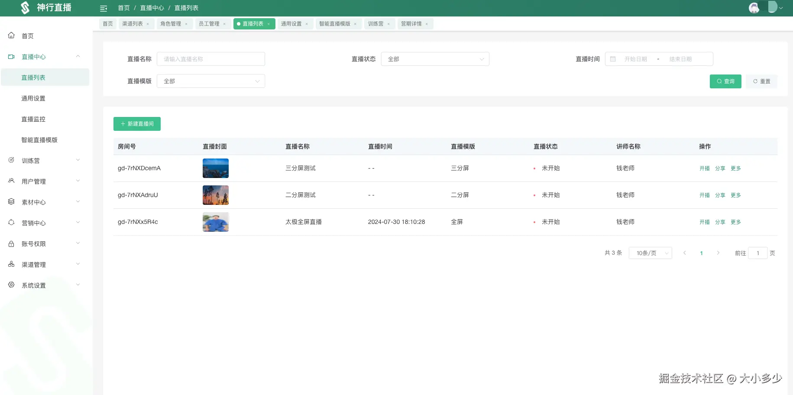Click 开播 for room gd-7rNXDcemA

click(705, 168)
